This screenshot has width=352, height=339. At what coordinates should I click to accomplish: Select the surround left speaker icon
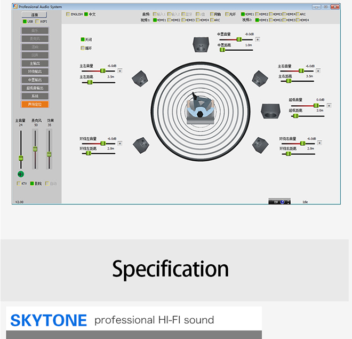pos(140,144)
